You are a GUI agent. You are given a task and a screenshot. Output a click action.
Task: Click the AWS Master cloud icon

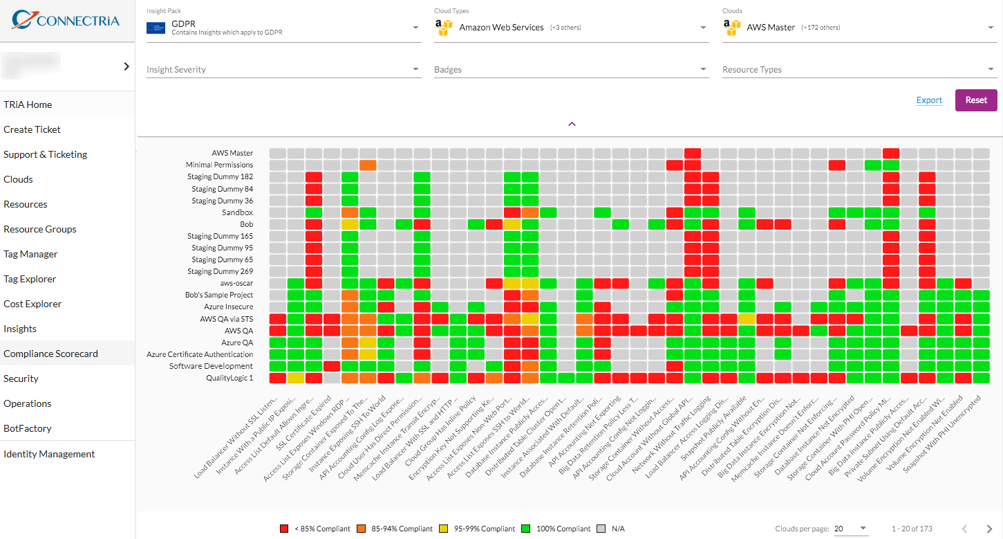pos(731,28)
